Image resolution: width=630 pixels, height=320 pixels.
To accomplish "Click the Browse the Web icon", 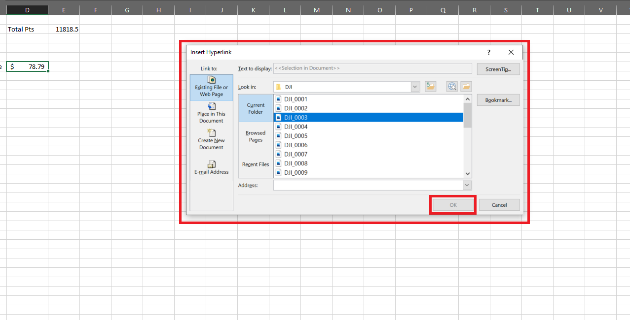I will click(x=452, y=87).
